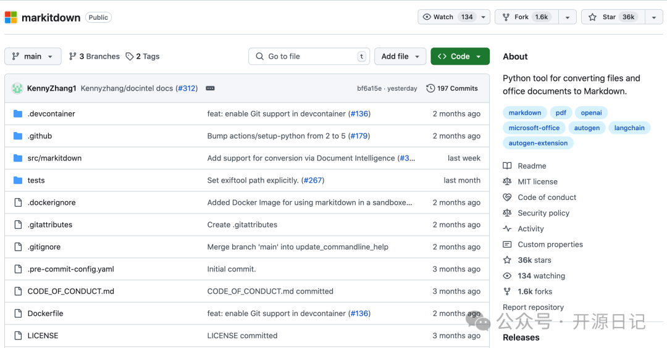Open the Security policy link
Screen dimensions: 667x348
[543, 213]
